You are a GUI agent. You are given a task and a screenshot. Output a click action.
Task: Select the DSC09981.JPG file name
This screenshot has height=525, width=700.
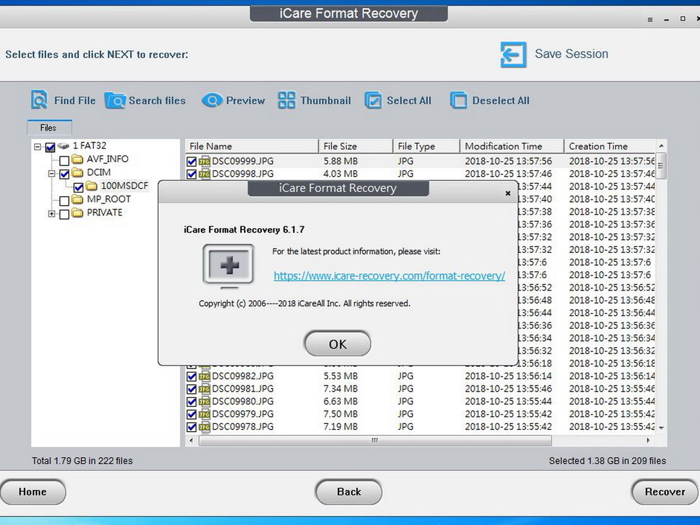pos(243,389)
